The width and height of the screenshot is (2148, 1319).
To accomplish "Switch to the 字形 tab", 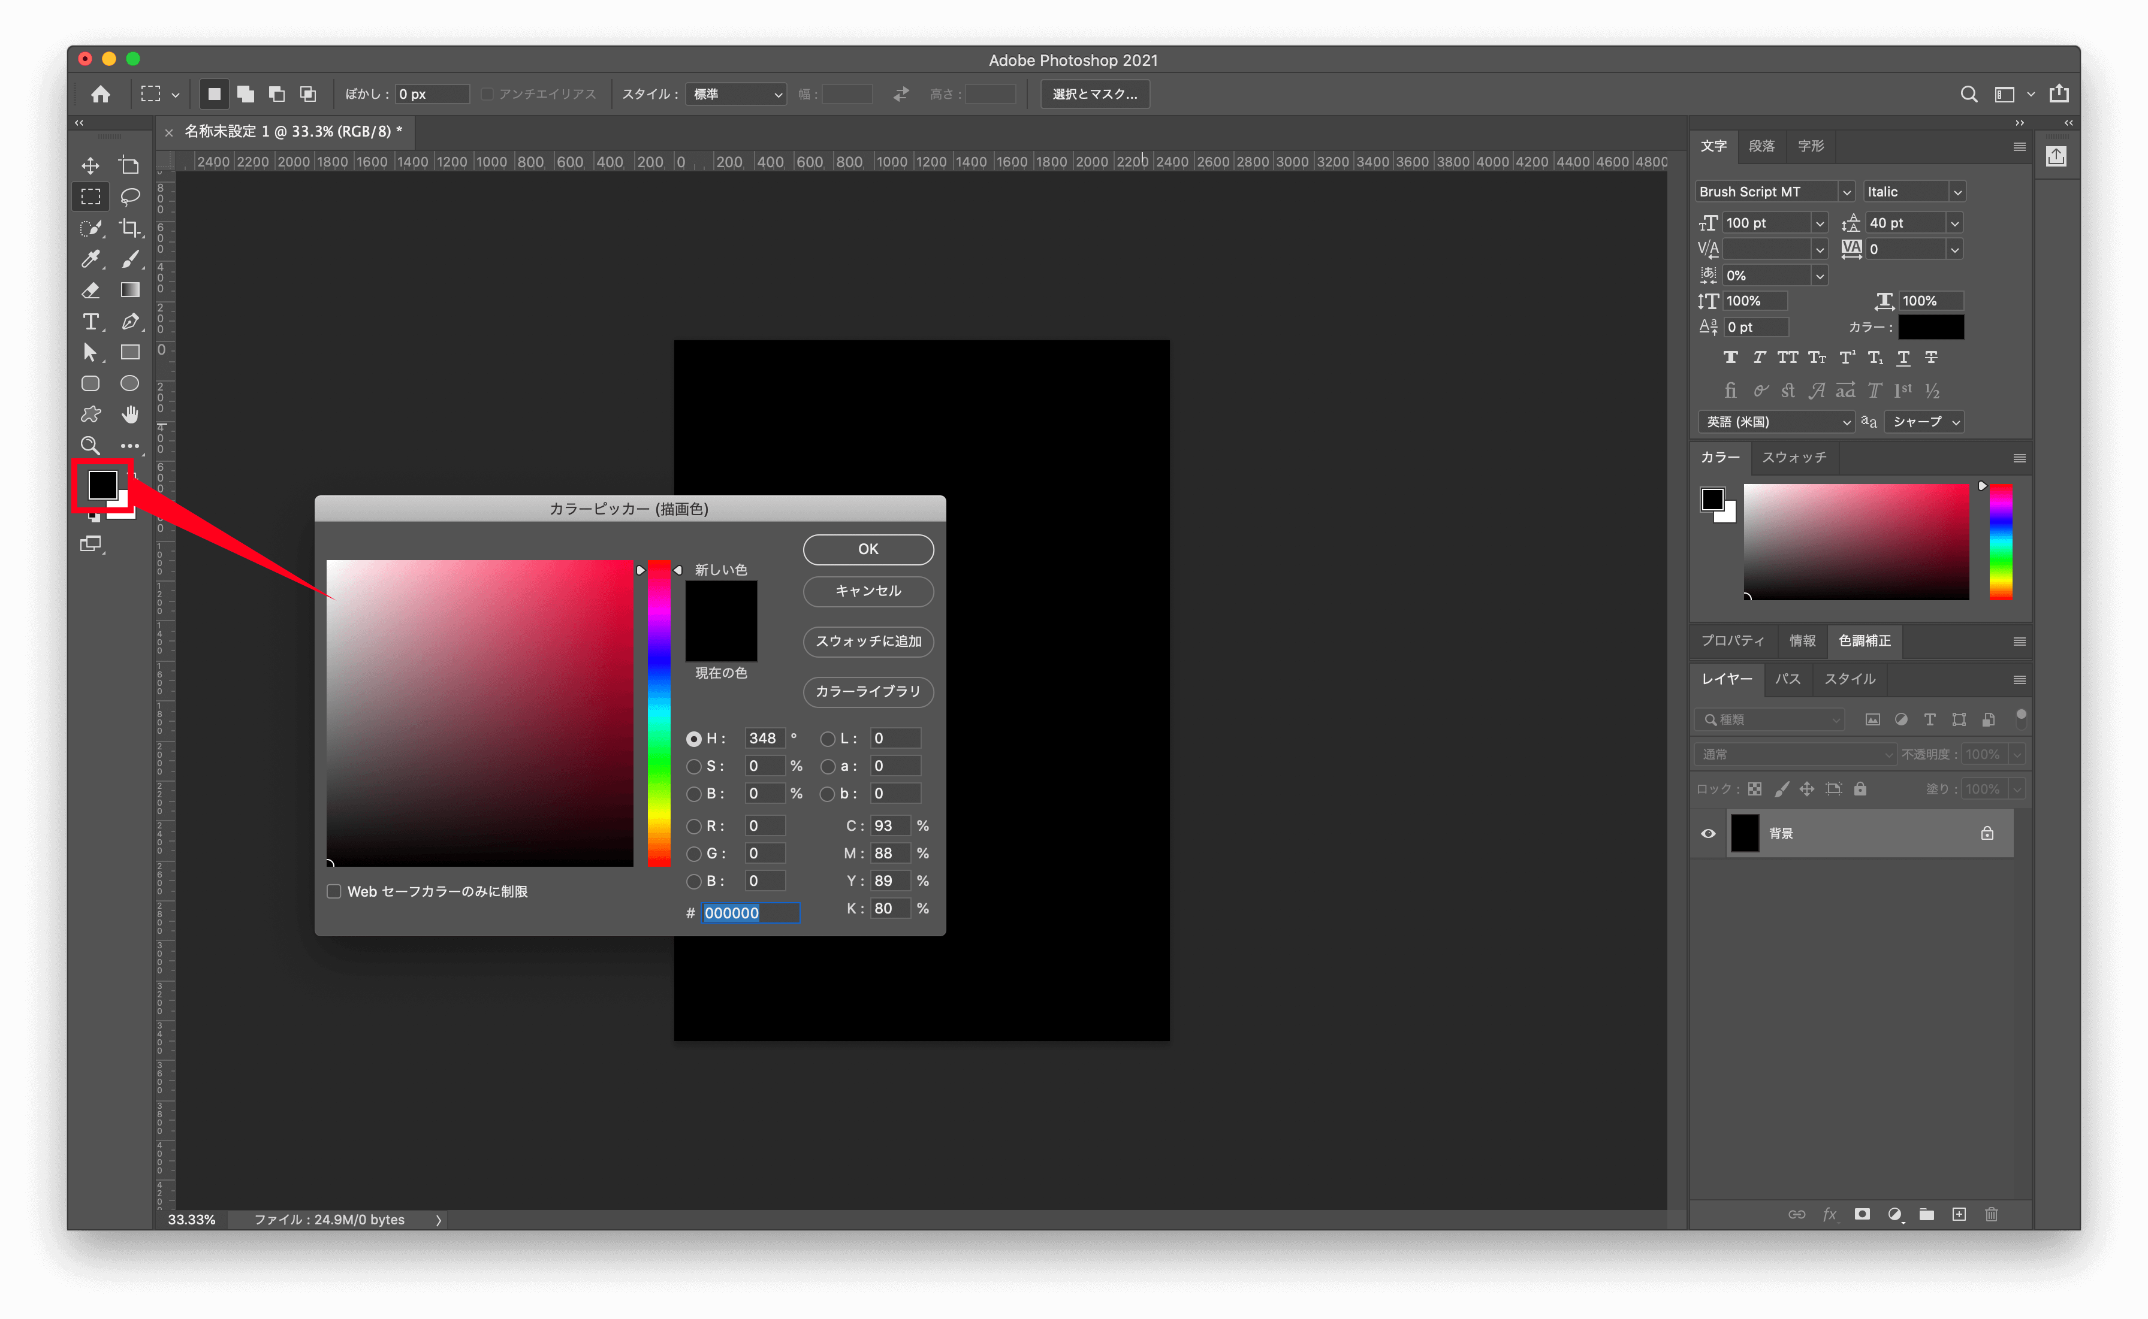I will click(x=1811, y=147).
